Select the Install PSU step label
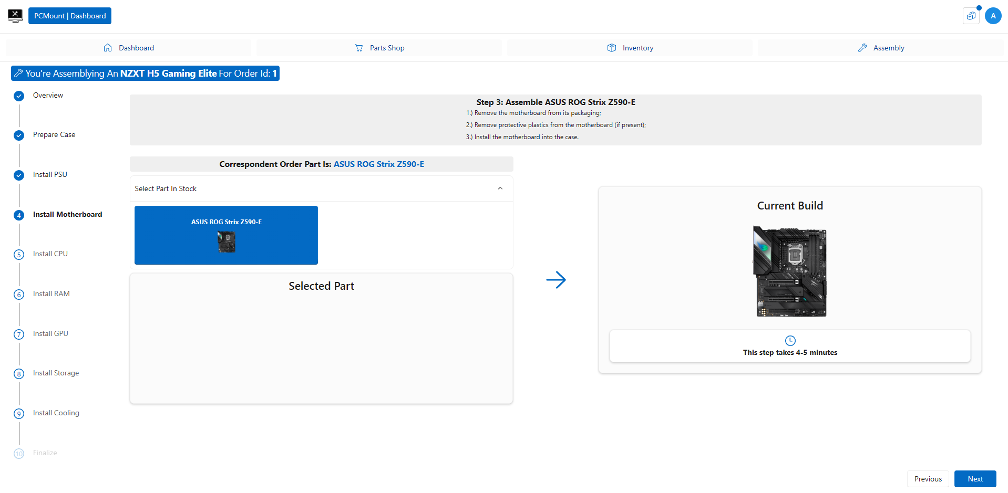Image resolution: width=1008 pixels, height=493 pixels. coord(50,174)
